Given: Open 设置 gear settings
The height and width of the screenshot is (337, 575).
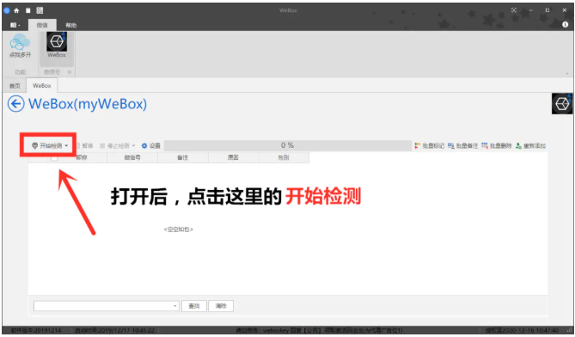Looking at the screenshot, I should (x=151, y=145).
